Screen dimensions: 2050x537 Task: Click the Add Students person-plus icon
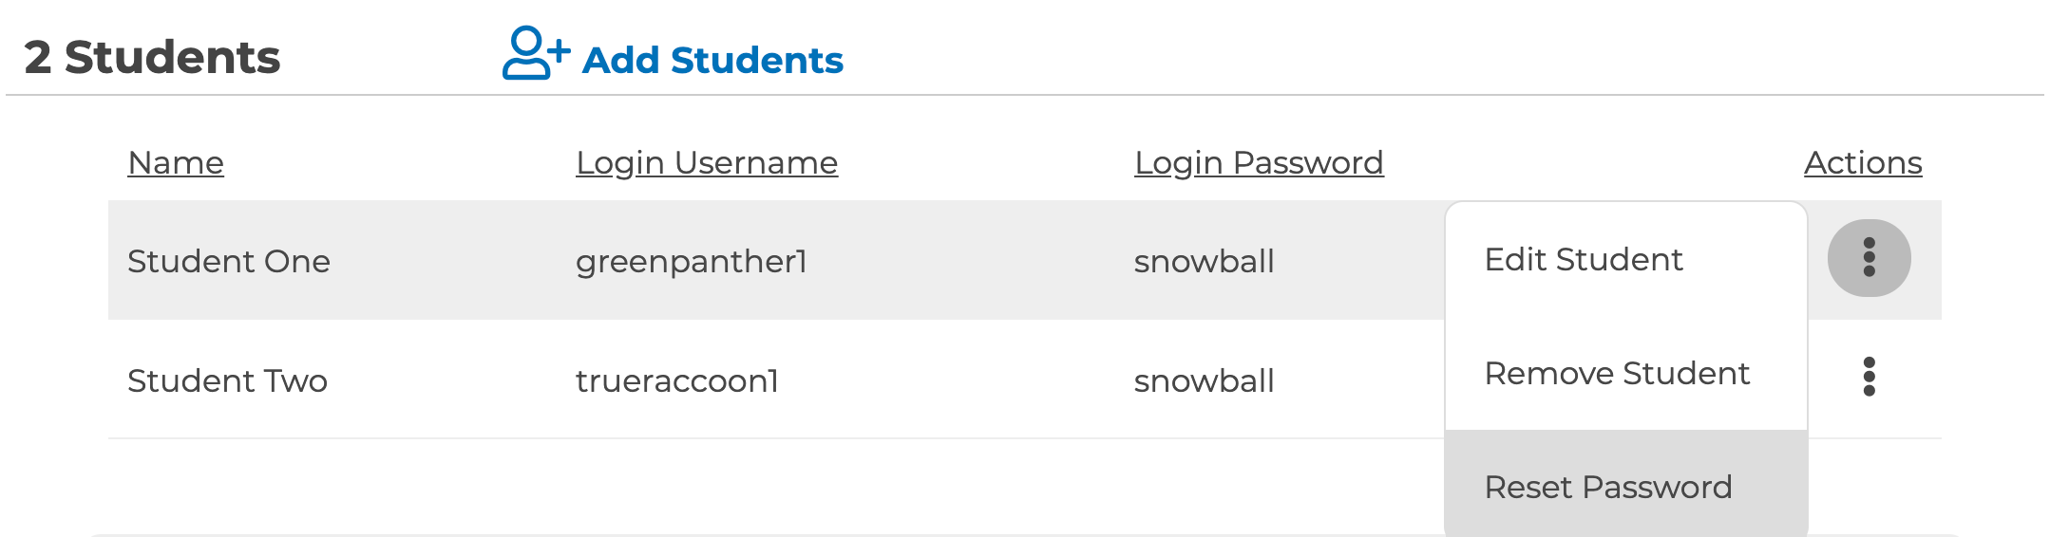pos(535,53)
